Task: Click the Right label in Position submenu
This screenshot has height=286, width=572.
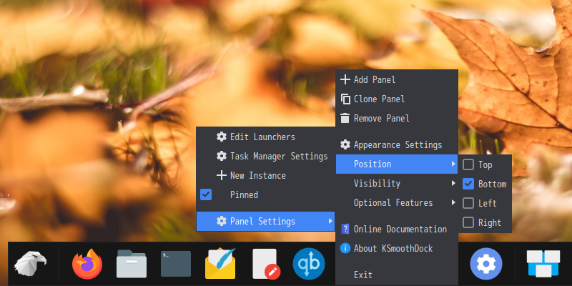Action: point(490,222)
